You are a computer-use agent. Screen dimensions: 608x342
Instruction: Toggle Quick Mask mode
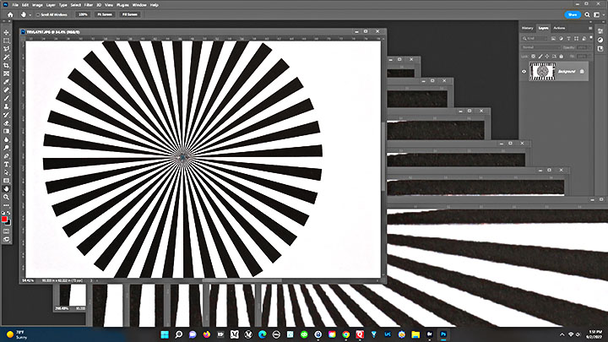coord(6,231)
